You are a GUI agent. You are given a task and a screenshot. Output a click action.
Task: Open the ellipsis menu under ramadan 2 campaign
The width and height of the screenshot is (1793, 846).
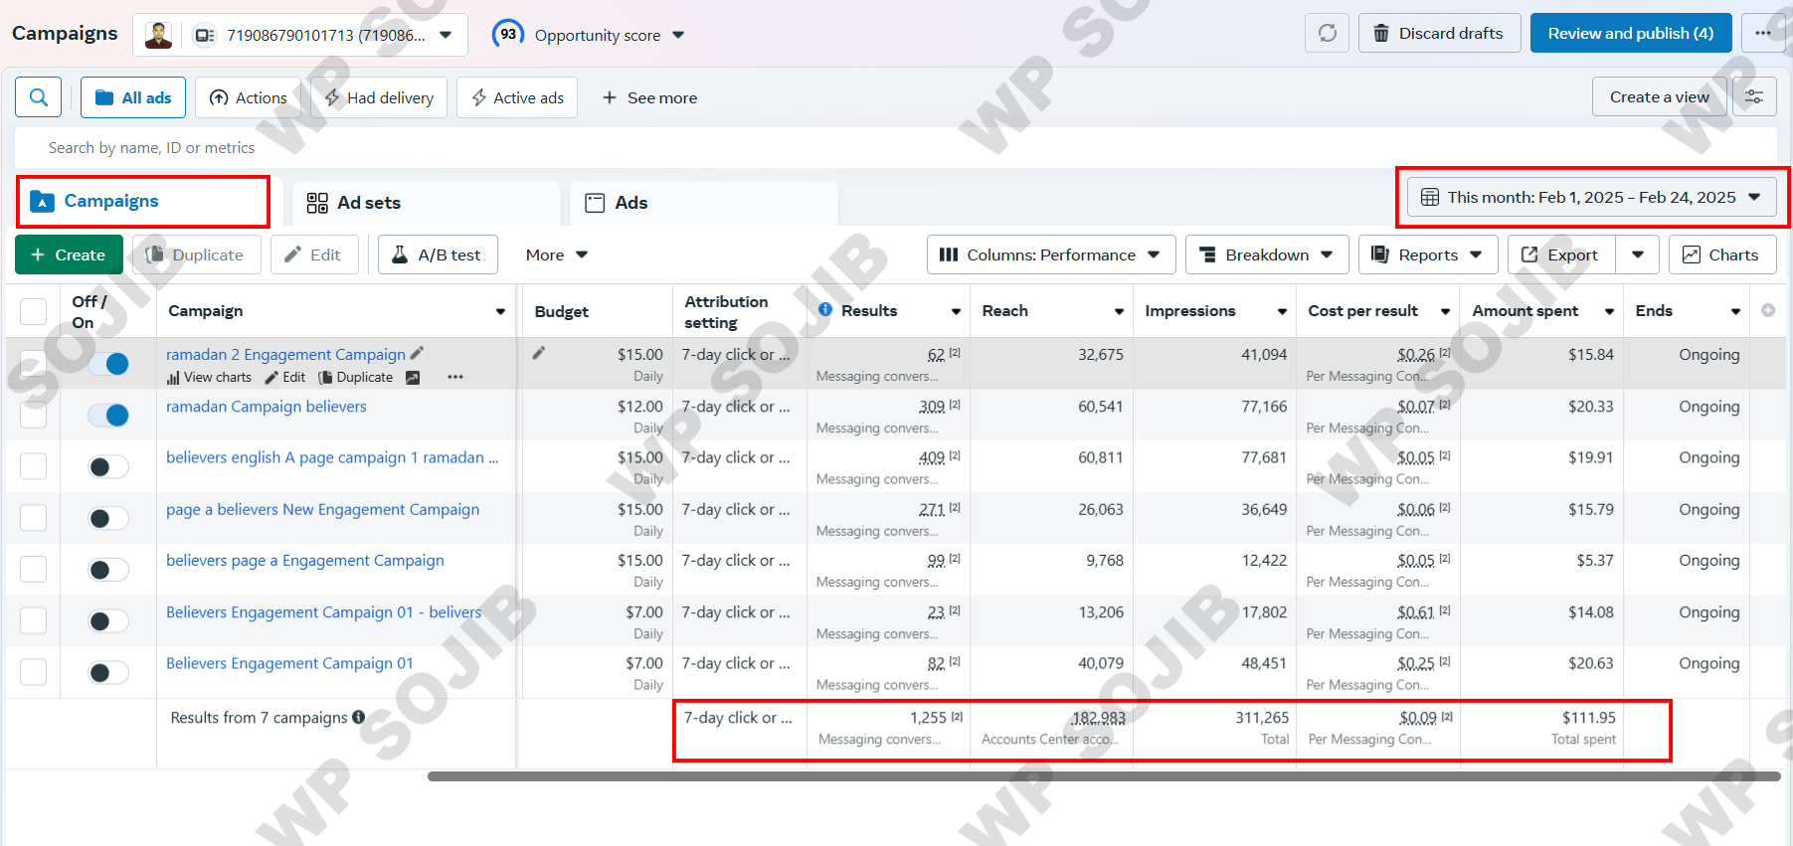[x=455, y=378]
